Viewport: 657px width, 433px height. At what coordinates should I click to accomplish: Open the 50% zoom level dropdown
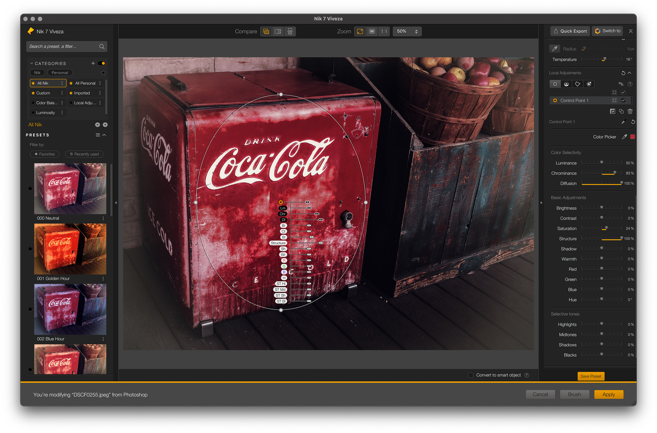point(407,31)
